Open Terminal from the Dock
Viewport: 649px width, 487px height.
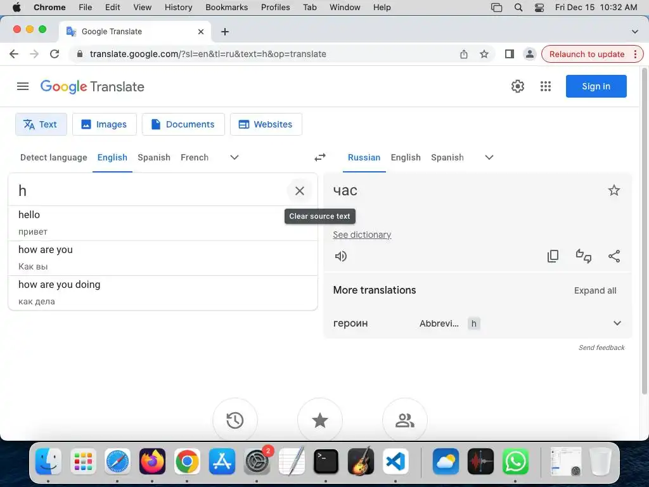pos(326,462)
